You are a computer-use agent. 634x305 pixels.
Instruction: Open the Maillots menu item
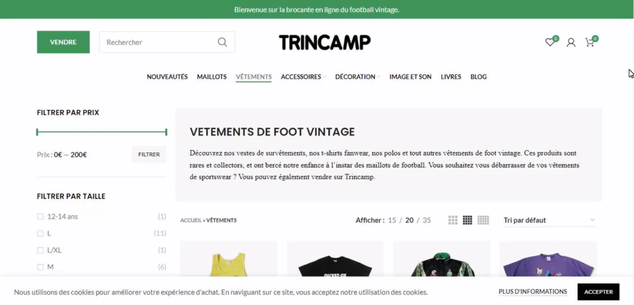(x=212, y=77)
